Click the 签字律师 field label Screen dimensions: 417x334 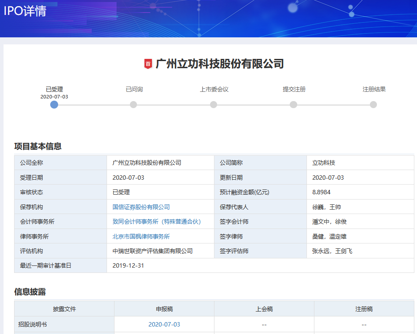click(x=231, y=236)
